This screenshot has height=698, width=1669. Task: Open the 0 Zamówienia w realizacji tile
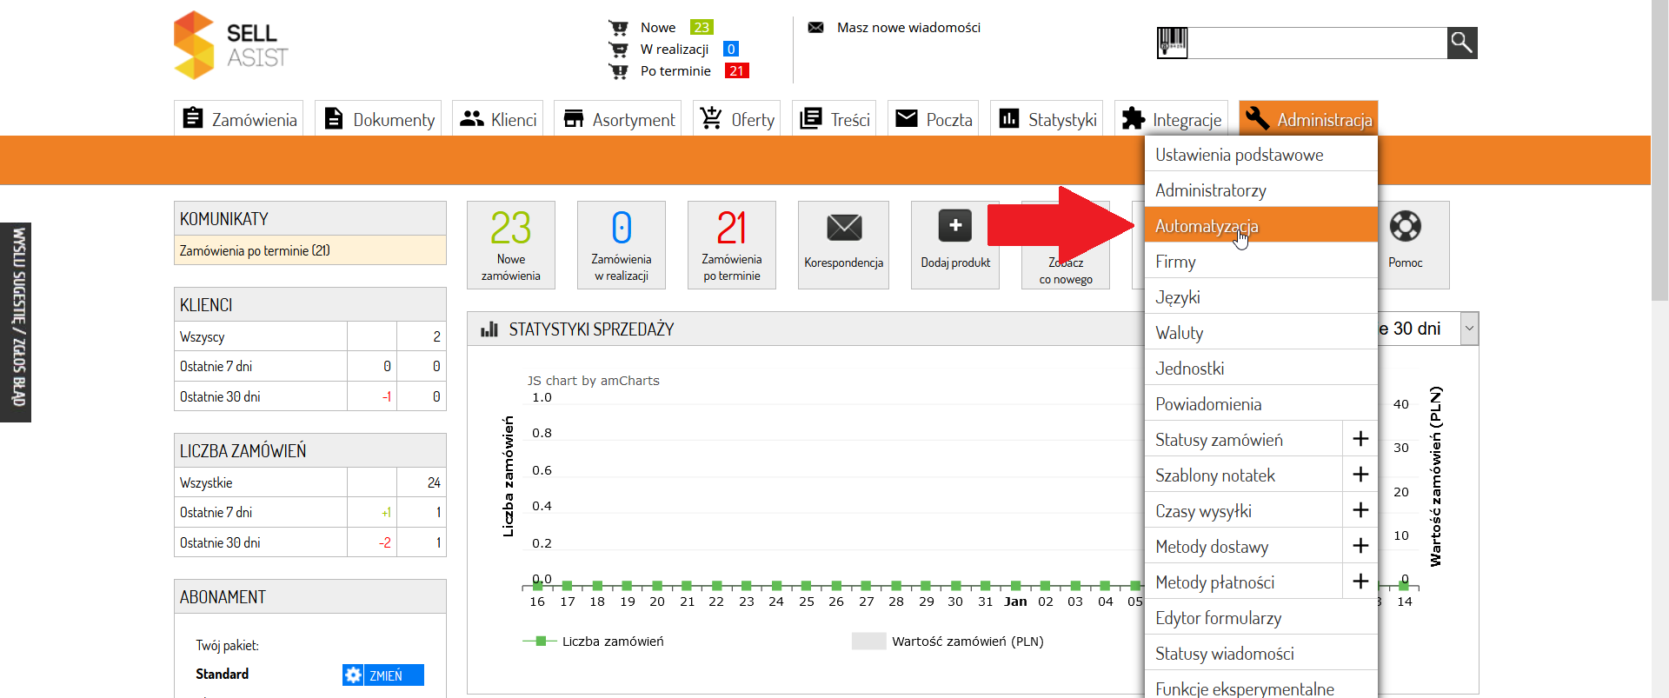622,245
